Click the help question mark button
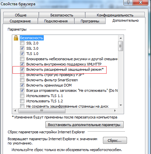Screen dimensions: 151x154 point(128,2)
